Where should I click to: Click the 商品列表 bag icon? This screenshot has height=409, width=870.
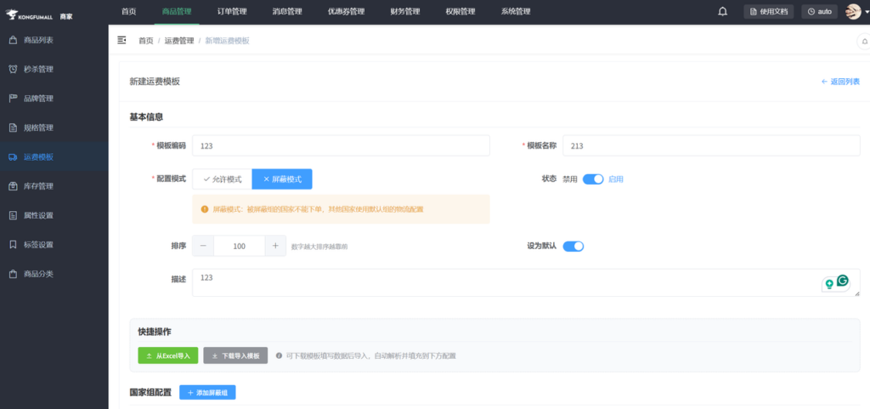pyautogui.click(x=13, y=40)
